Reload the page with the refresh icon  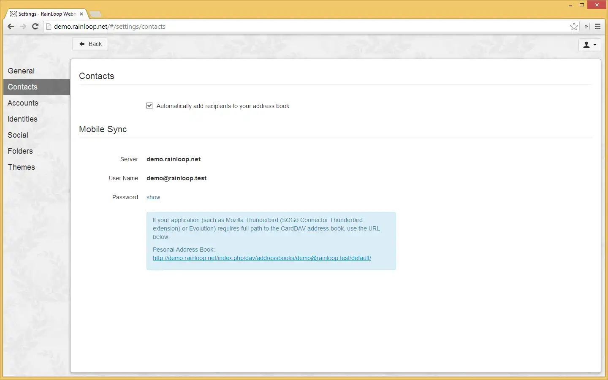point(35,26)
